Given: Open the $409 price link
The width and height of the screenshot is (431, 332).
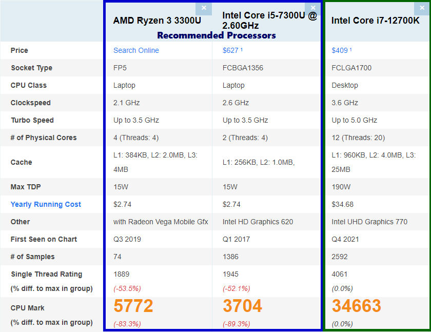Looking at the screenshot, I should click(340, 50).
